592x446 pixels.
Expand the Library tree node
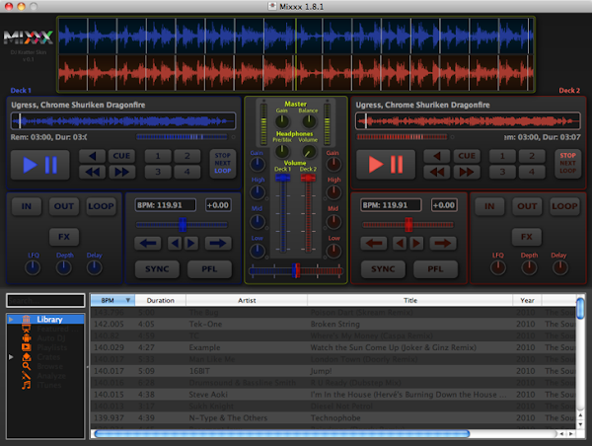pos(11,320)
